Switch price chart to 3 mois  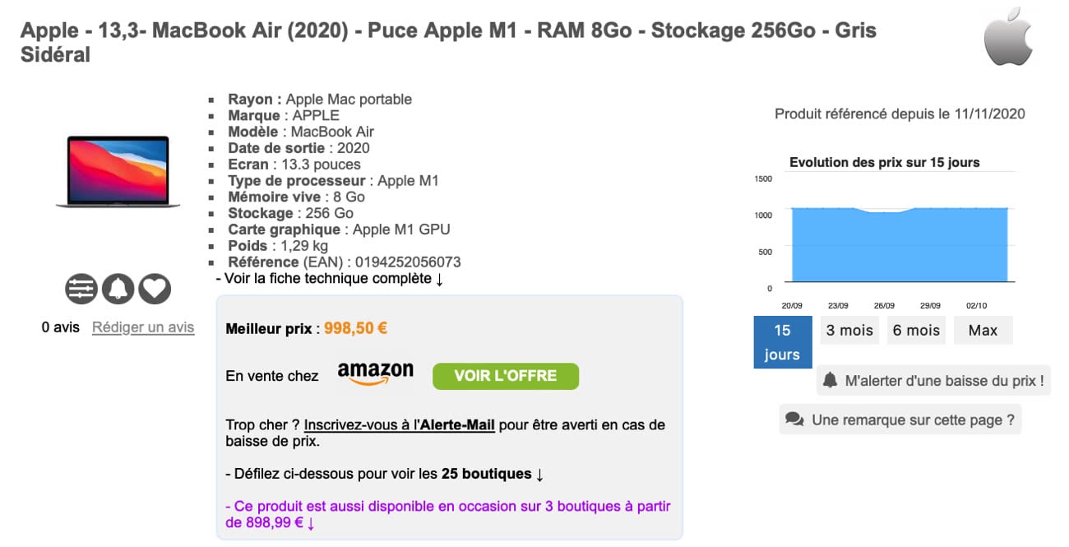(x=849, y=330)
